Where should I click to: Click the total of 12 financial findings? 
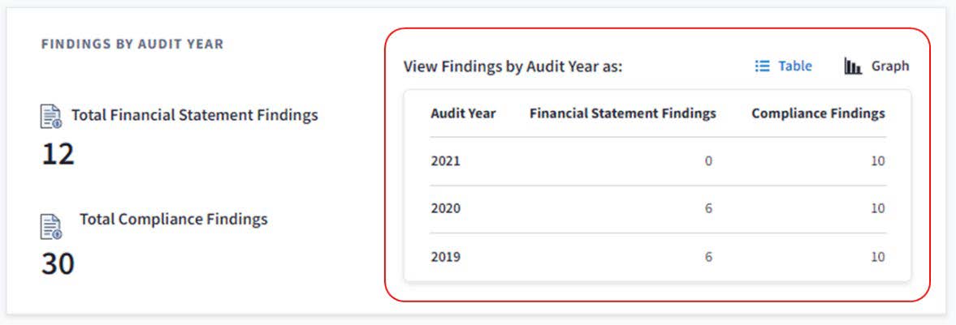[58, 154]
